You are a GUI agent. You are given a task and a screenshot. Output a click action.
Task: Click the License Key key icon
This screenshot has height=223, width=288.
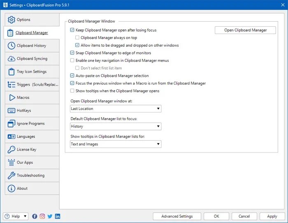pyautogui.click(x=12, y=150)
